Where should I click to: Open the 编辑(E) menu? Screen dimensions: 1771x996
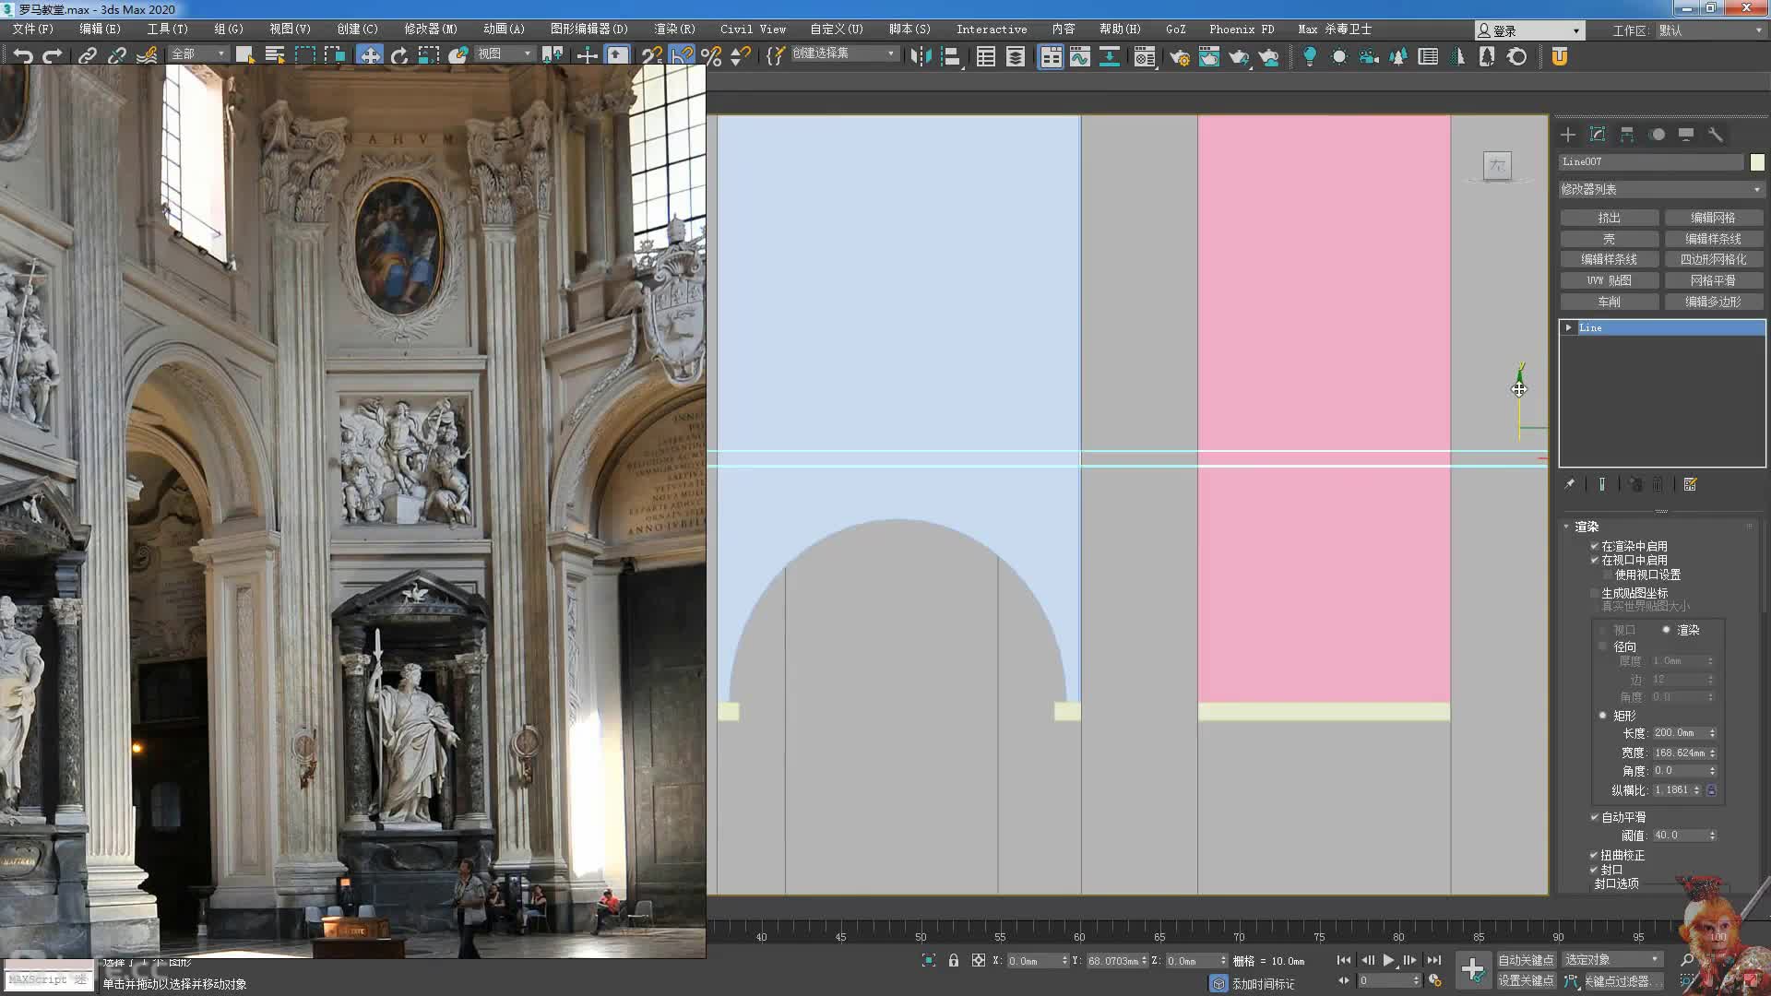[x=101, y=30]
